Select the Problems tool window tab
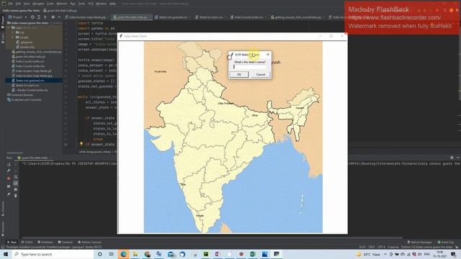Screen dimensions: 461x259 [45, 242]
